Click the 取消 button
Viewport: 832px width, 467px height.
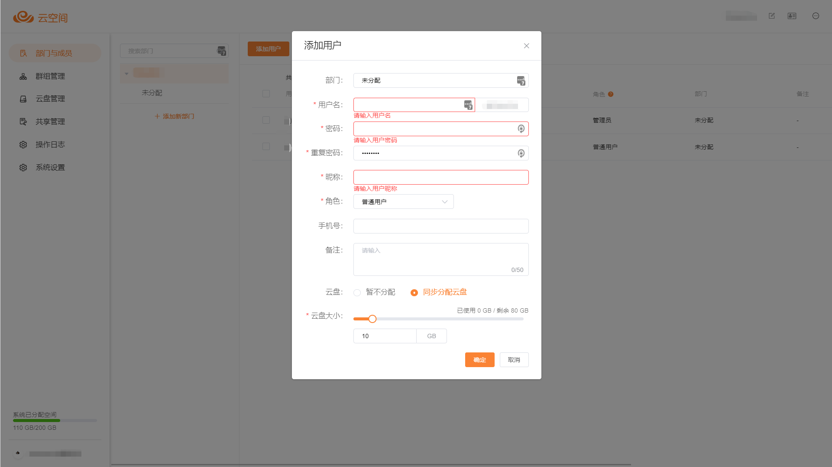click(x=514, y=360)
